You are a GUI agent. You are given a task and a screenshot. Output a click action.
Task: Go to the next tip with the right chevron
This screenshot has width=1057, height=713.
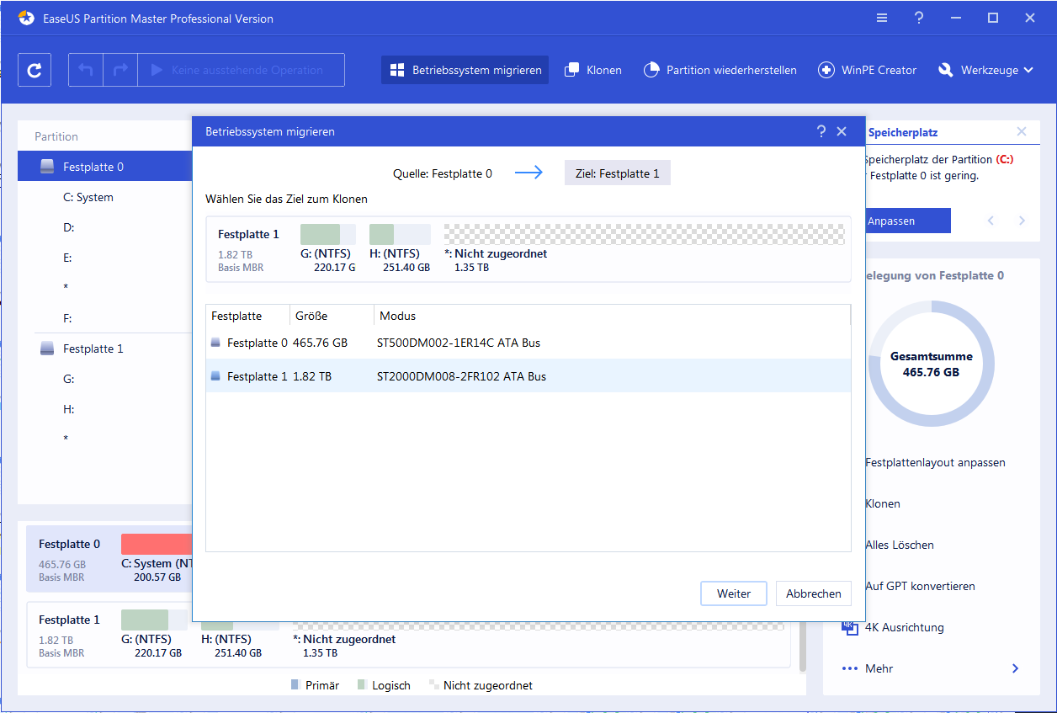1022,221
